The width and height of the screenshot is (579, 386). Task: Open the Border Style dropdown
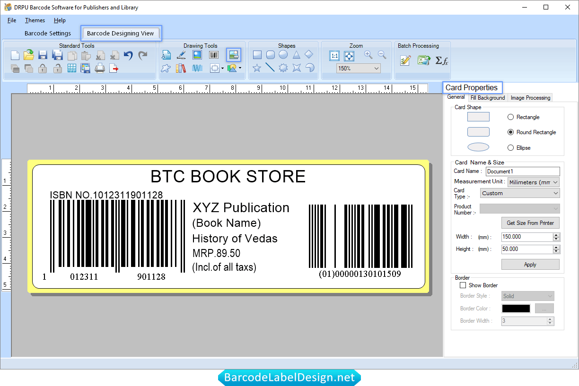click(x=528, y=296)
